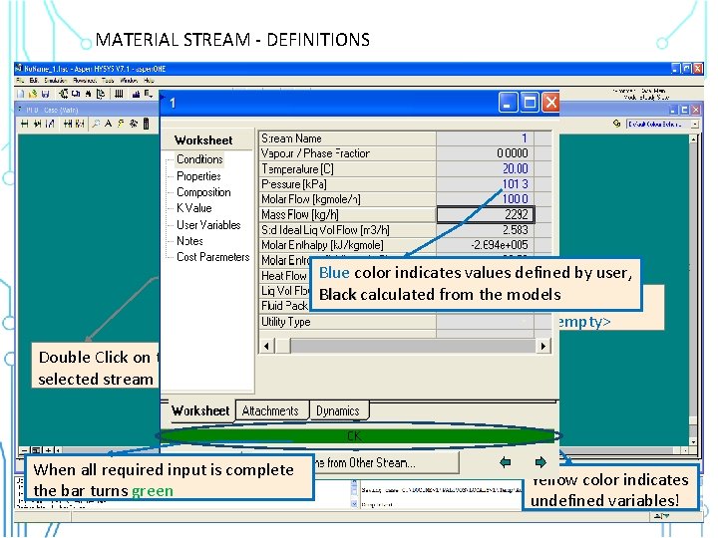Screen dimensions: 718x538
Task: Click the Save Case disk icon
Action: pyautogui.click(x=45, y=94)
